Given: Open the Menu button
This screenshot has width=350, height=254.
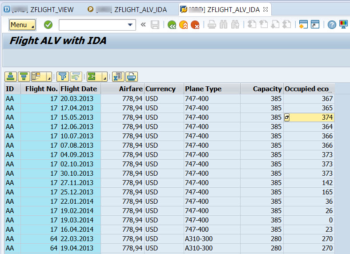Looking at the screenshot, I should pyautogui.click(x=22, y=25).
